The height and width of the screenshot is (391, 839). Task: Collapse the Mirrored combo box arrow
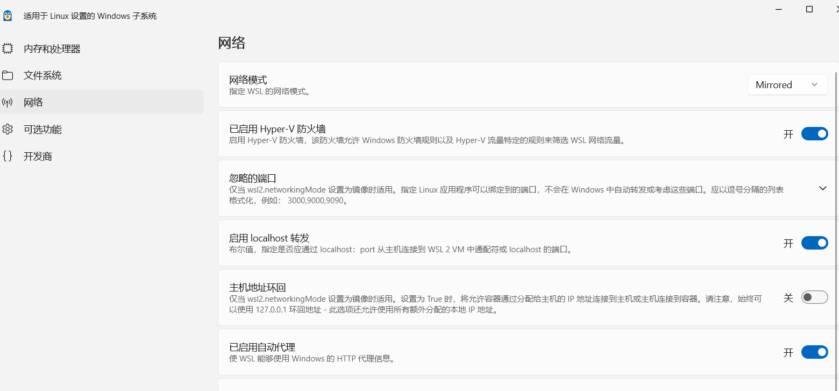point(814,84)
